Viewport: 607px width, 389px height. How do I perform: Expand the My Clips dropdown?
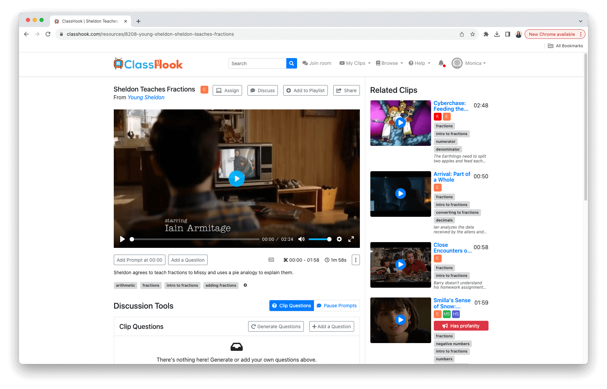[x=355, y=63]
